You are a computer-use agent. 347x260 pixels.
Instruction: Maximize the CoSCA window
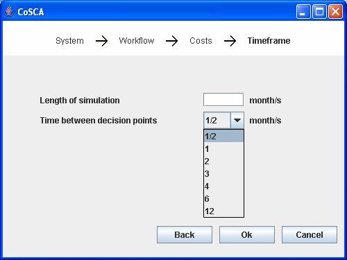click(x=319, y=11)
